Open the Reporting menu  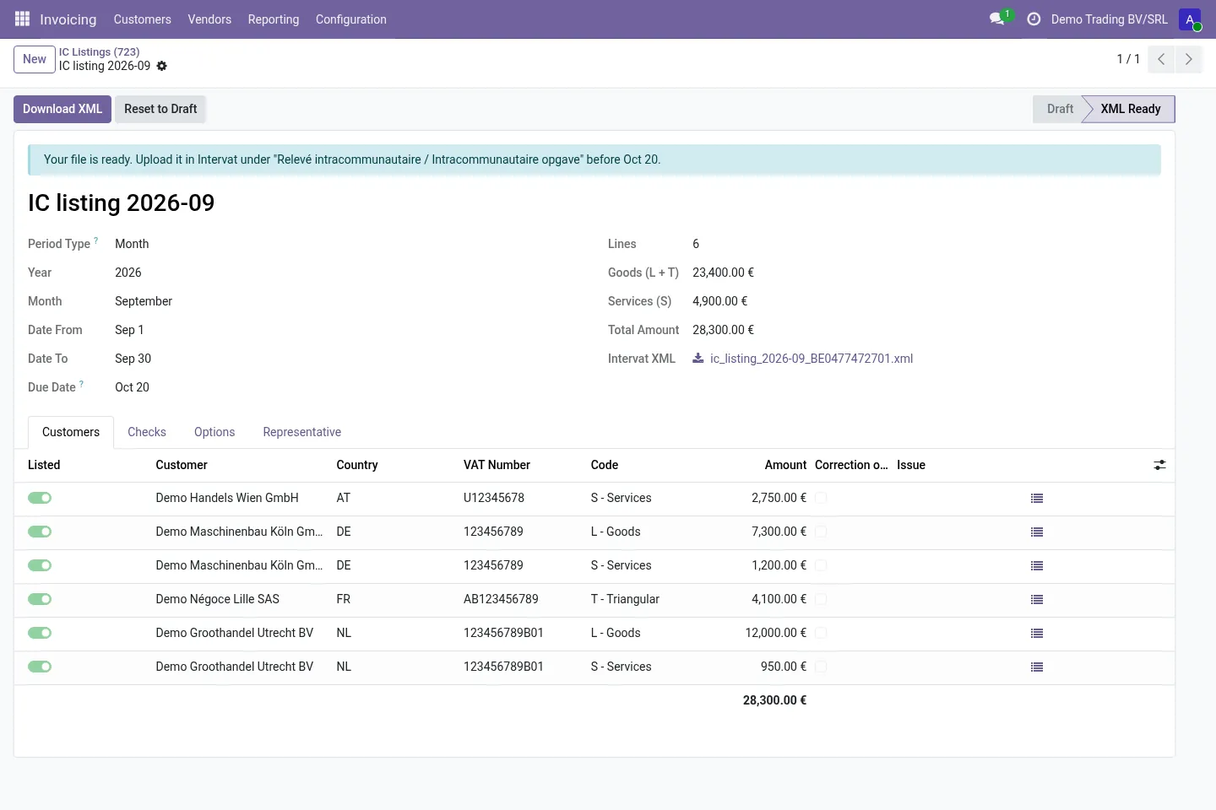[274, 19]
